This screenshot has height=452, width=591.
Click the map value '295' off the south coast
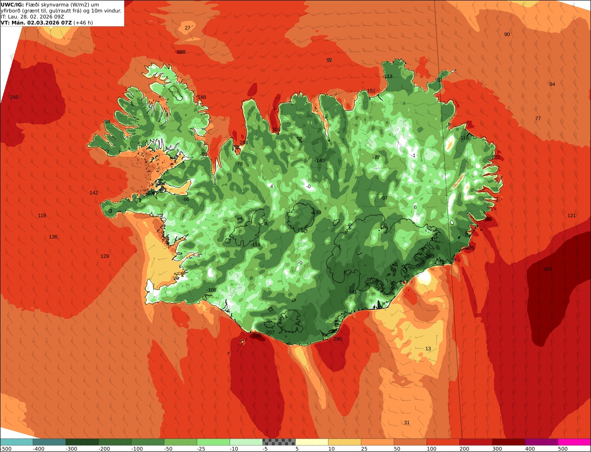[338, 339]
